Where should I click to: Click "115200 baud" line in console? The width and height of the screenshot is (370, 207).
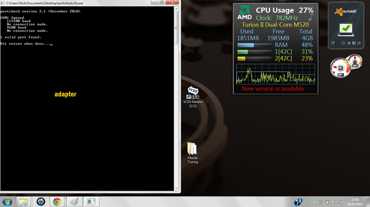pyautogui.click(x=18, y=21)
